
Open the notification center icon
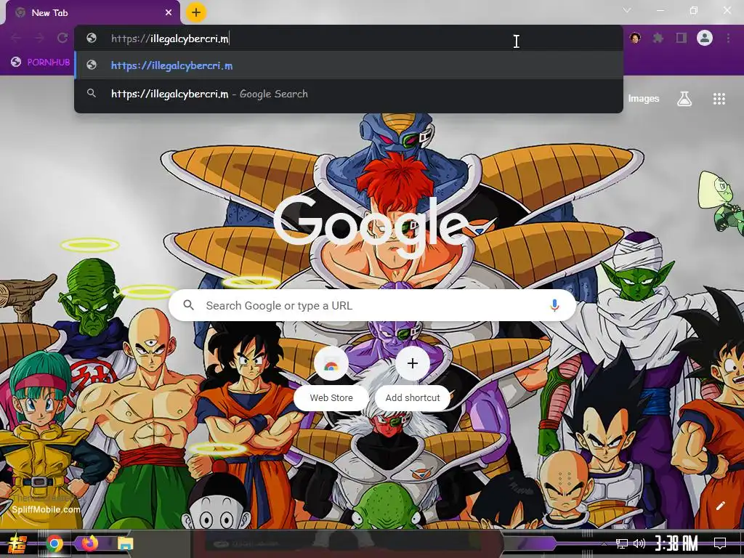click(720, 543)
